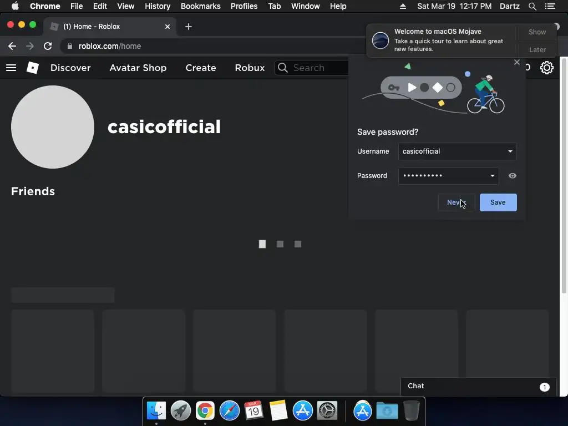
Task: Open Safari from the dock
Action: click(229, 411)
